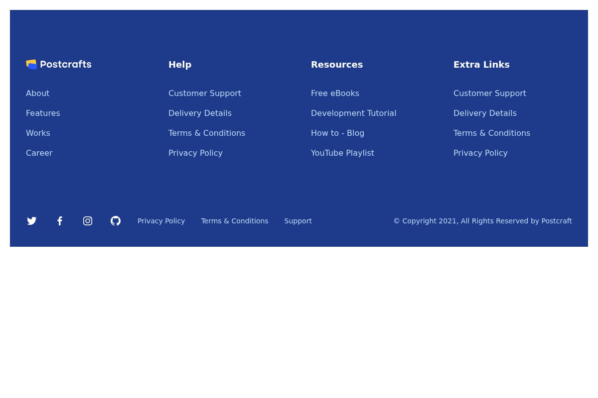Visit the How to - Blog link
The height and width of the screenshot is (398, 598).
pyautogui.click(x=337, y=133)
